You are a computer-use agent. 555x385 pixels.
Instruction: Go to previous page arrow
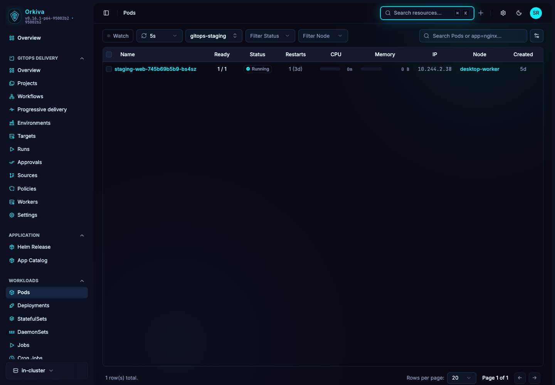click(x=520, y=378)
